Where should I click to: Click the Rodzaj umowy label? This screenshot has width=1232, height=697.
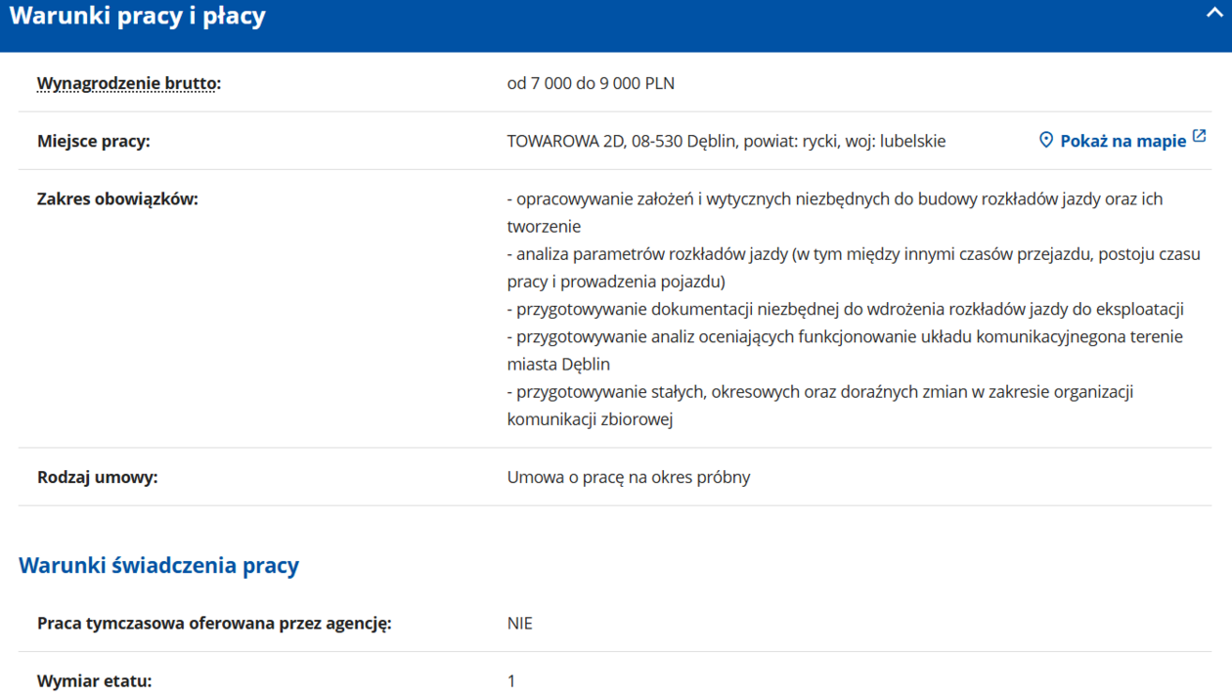tap(97, 477)
